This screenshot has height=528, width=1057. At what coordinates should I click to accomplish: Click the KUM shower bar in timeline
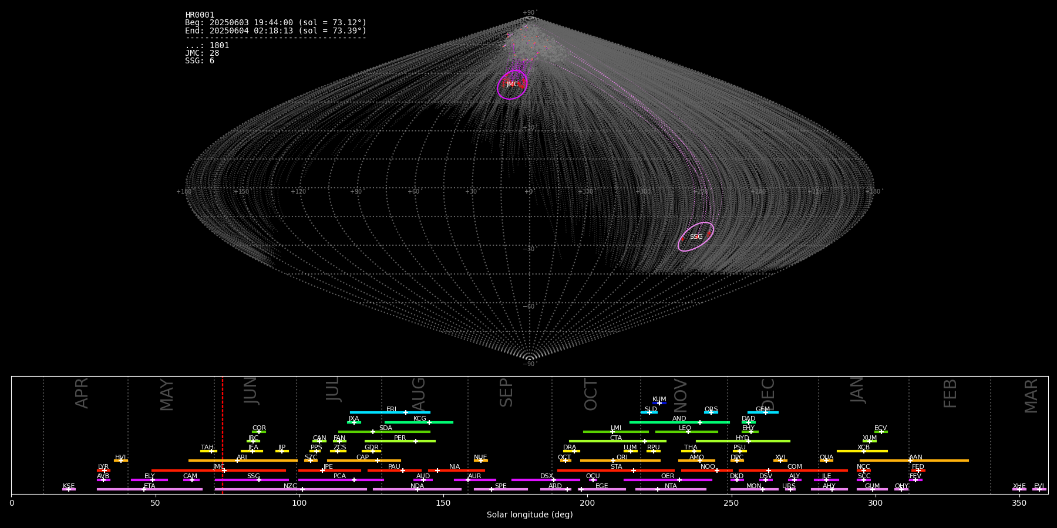point(659,403)
